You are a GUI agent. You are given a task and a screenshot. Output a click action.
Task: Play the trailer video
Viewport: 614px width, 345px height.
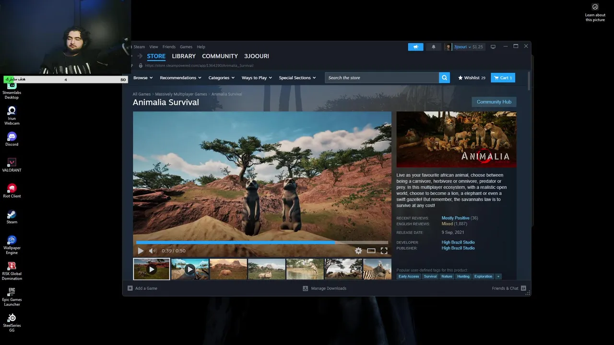pyautogui.click(x=141, y=251)
